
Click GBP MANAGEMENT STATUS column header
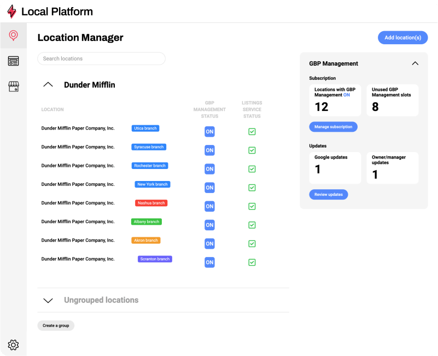pos(209,109)
